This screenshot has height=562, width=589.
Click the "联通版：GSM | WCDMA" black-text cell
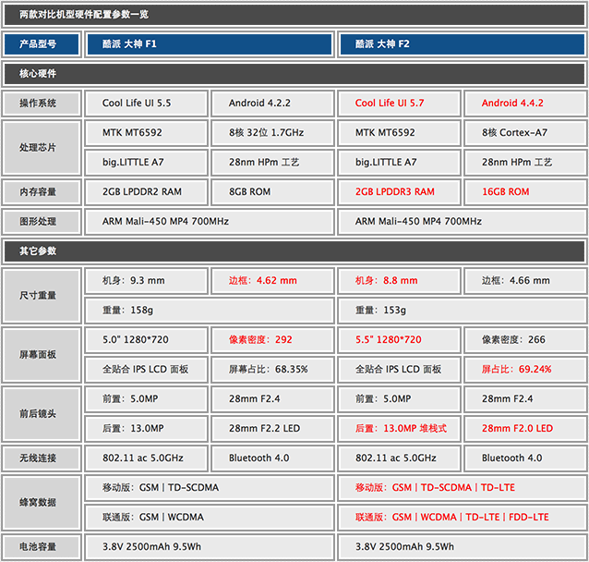click(210, 518)
